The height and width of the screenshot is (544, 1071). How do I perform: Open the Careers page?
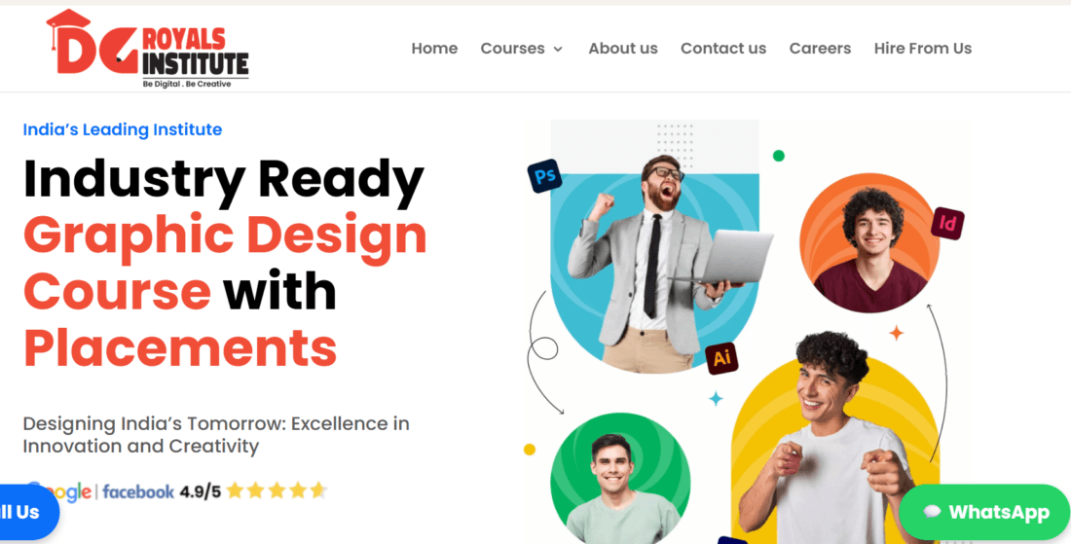point(821,49)
